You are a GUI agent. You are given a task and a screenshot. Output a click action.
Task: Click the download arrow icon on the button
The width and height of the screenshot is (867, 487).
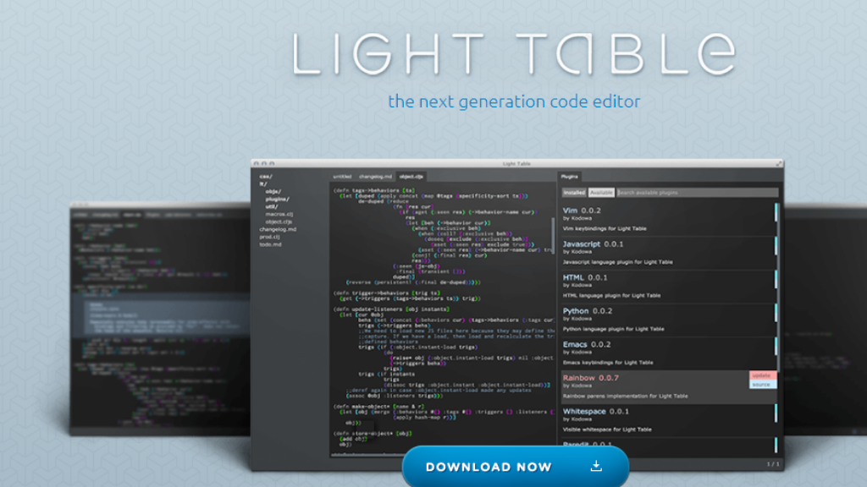[x=596, y=467]
